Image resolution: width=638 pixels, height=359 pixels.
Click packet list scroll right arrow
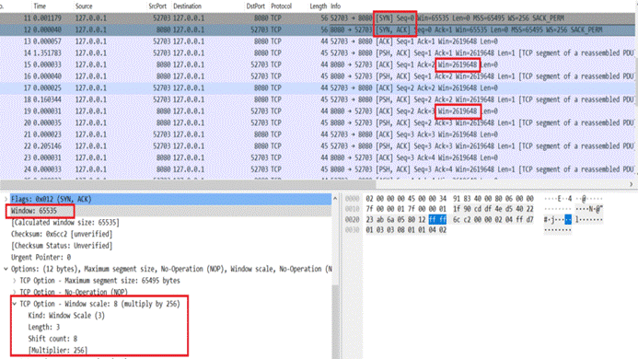click(631, 184)
